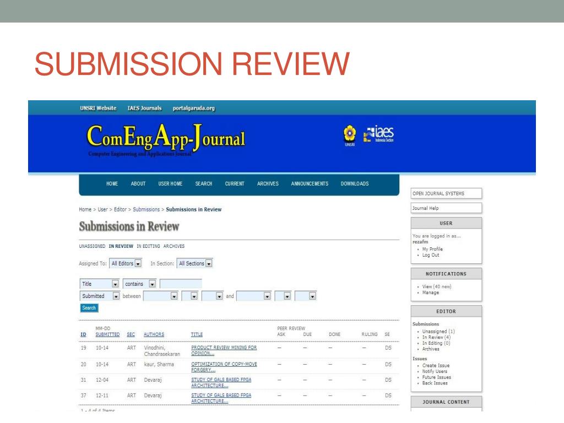The height and width of the screenshot is (423, 564).
Task: Click the search text input field
Action: point(181,284)
